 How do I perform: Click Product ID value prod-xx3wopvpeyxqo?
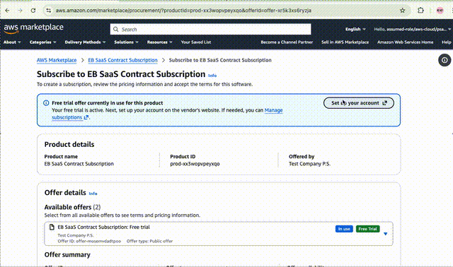pos(195,164)
